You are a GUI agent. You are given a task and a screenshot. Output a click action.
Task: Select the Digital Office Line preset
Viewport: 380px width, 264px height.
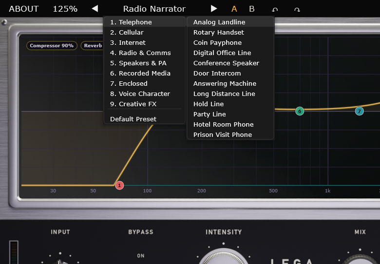[x=230, y=53]
